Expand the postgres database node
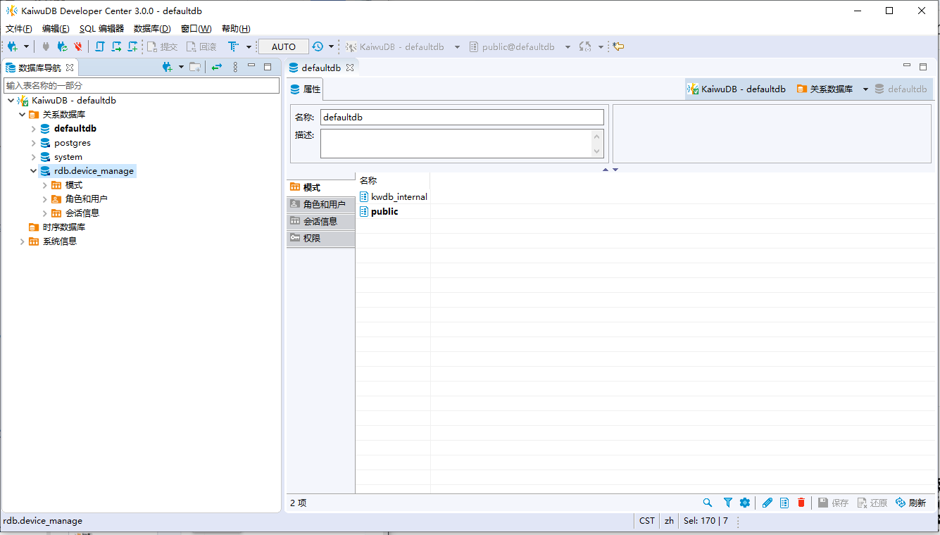Image resolution: width=940 pixels, height=535 pixels. point(34,143)
